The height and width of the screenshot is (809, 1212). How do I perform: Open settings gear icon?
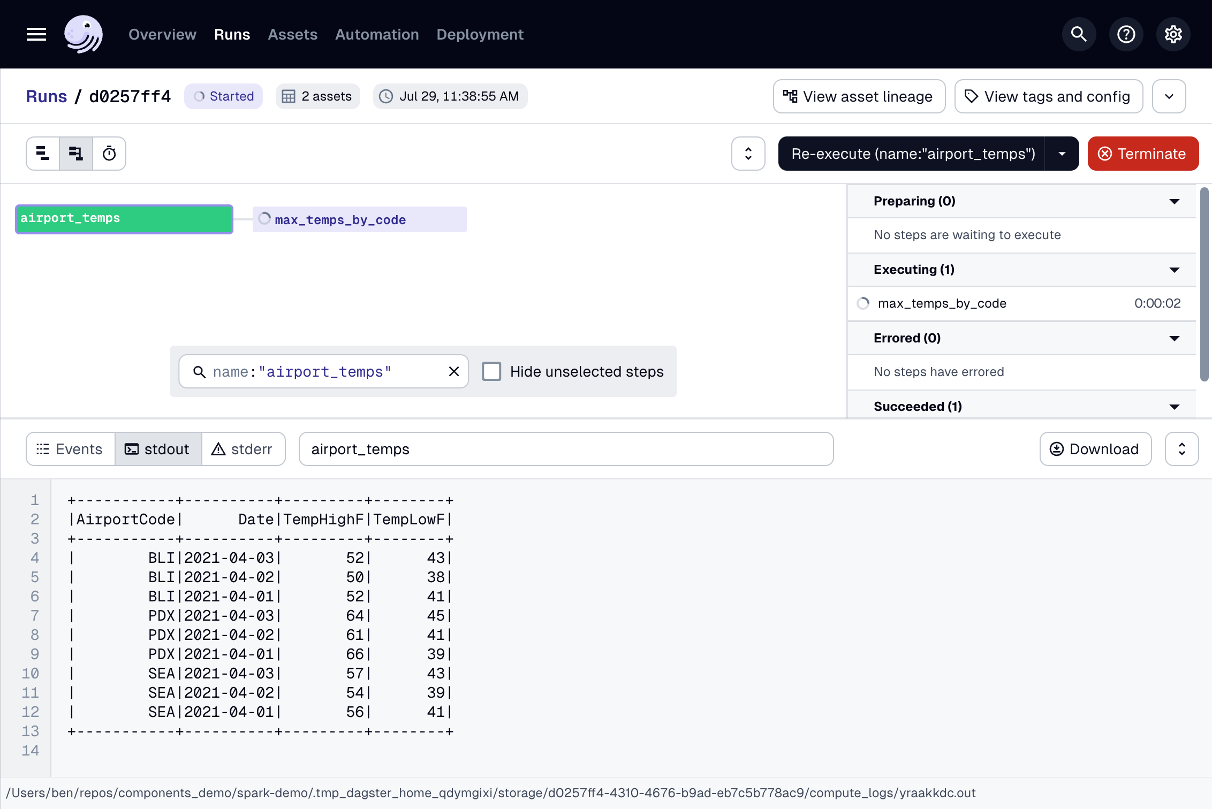[1173, 34]
